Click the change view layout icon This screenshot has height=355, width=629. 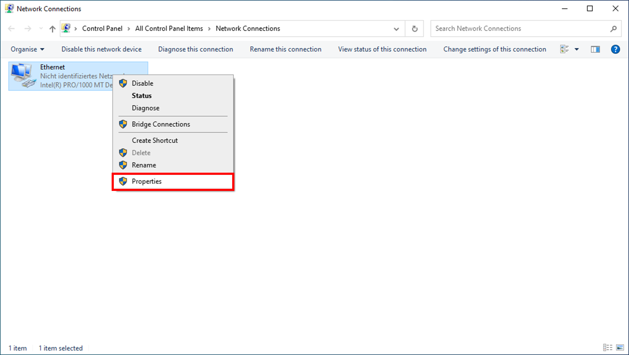[x=564, y=49]
